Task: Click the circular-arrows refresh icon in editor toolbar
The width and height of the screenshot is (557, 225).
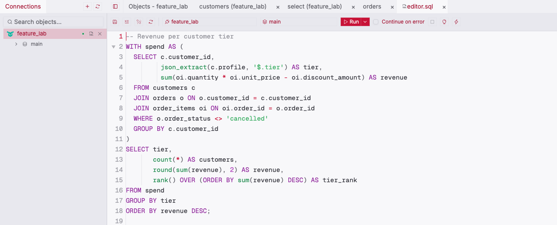Action: click(150, 22)
